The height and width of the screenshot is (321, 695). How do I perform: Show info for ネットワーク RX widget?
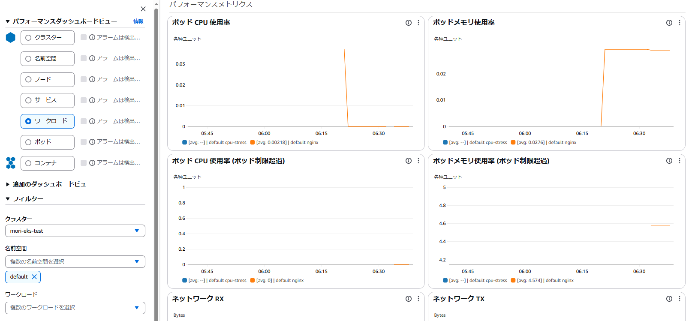point(409,299)
